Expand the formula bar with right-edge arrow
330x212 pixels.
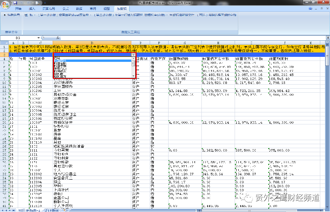click(328, 38)
